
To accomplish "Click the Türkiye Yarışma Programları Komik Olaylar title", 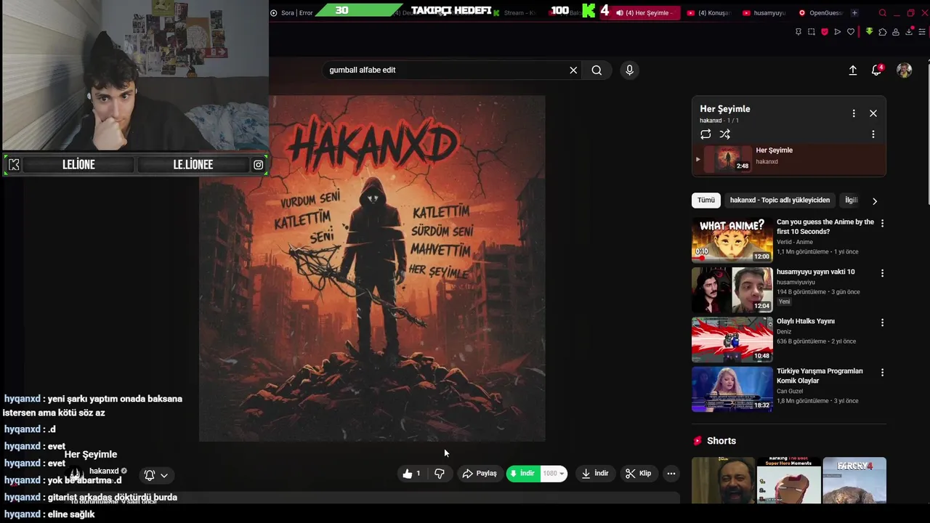I will 820,376.
